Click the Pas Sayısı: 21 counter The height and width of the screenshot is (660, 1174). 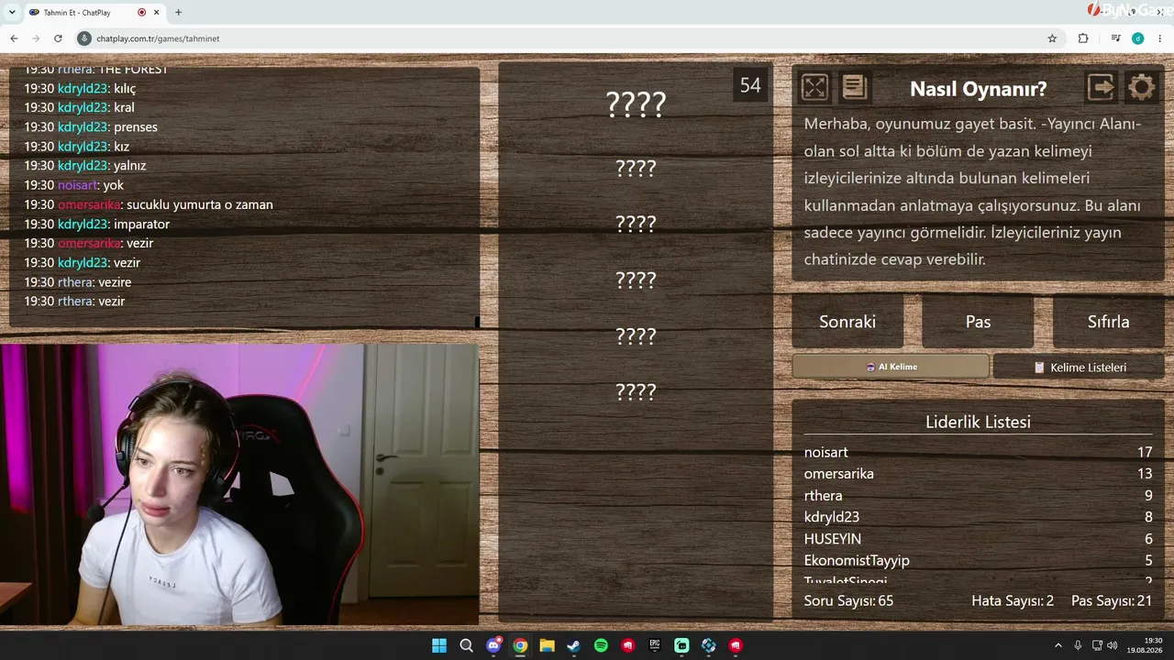(1112, 600)
